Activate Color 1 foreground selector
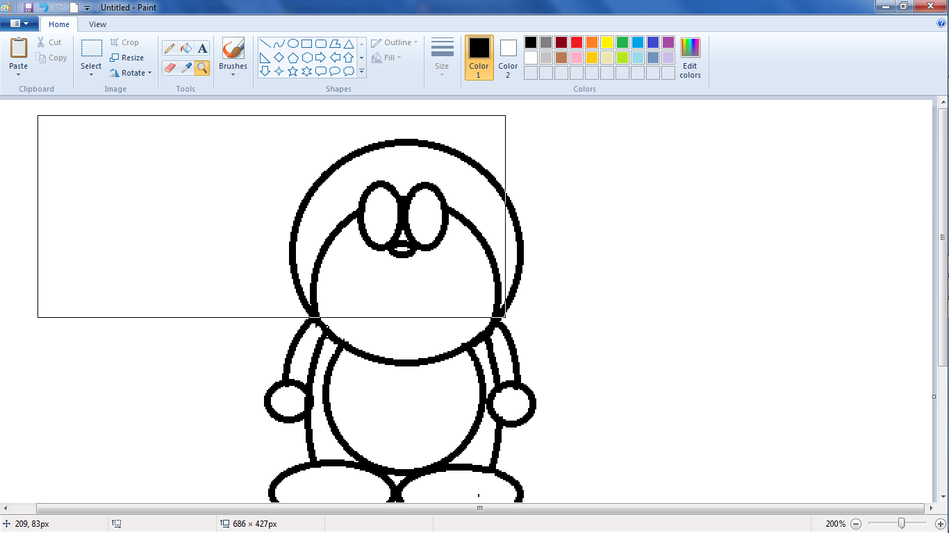This screenshot has width=949, height=533. click(x=479, y=58)
